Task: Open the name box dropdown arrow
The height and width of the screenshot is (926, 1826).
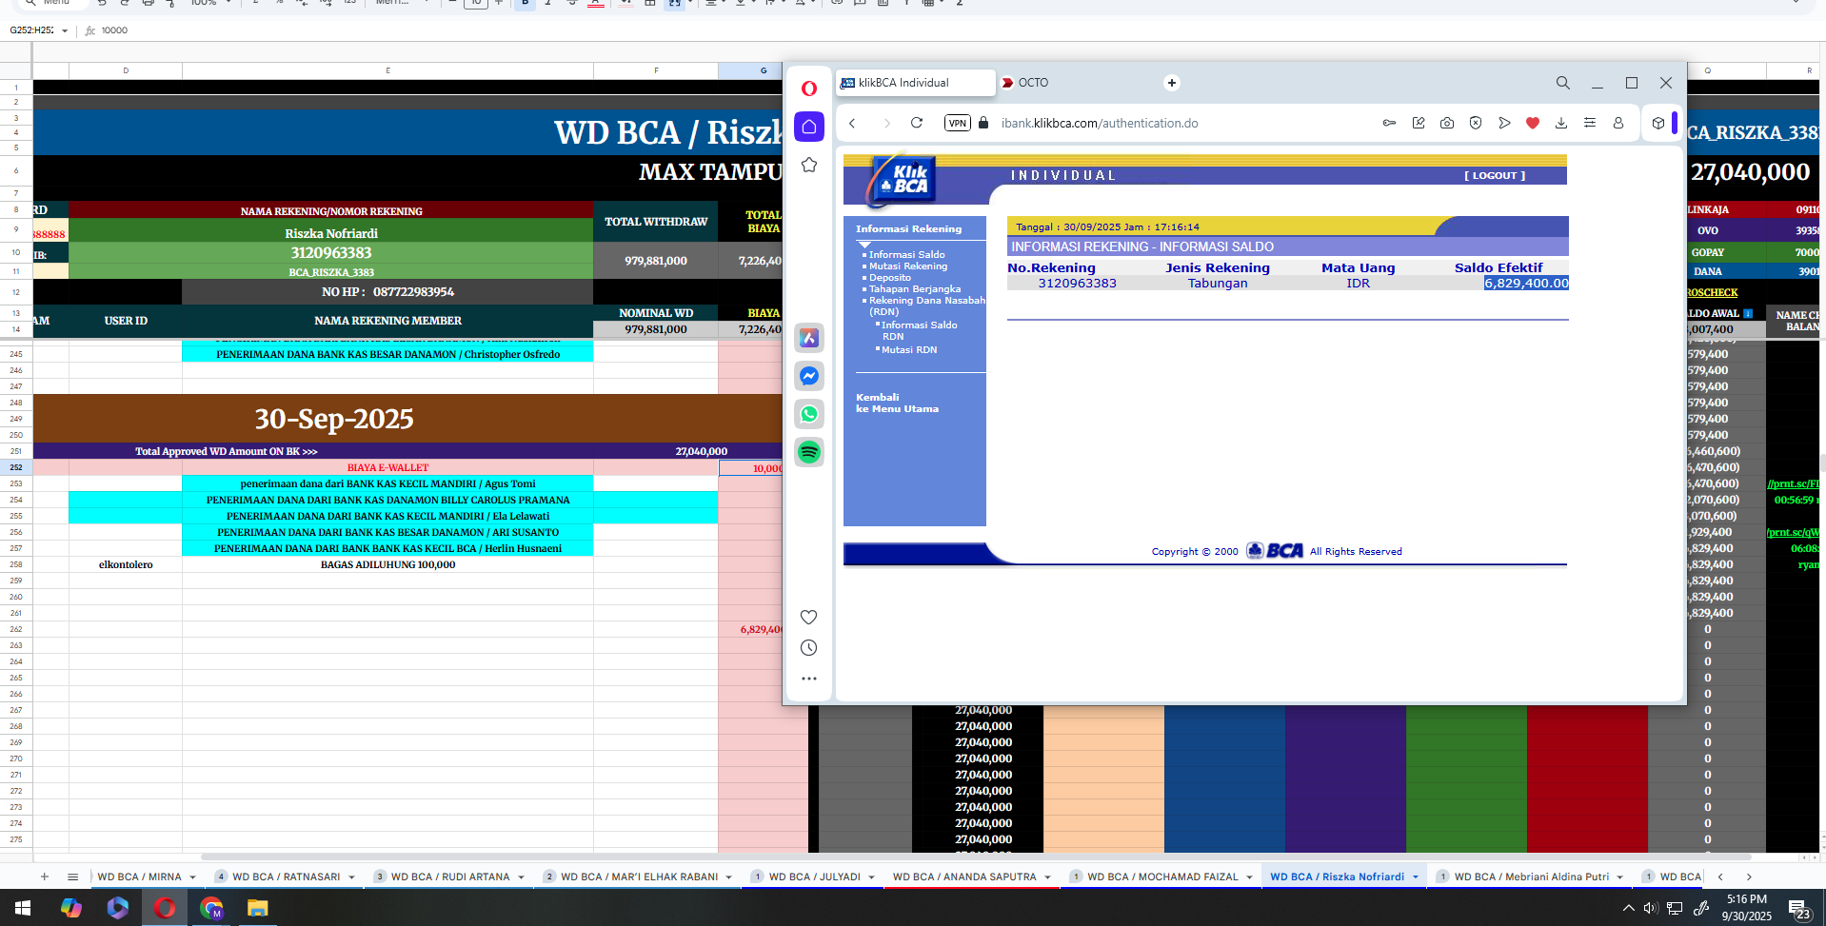Action: 65,30
